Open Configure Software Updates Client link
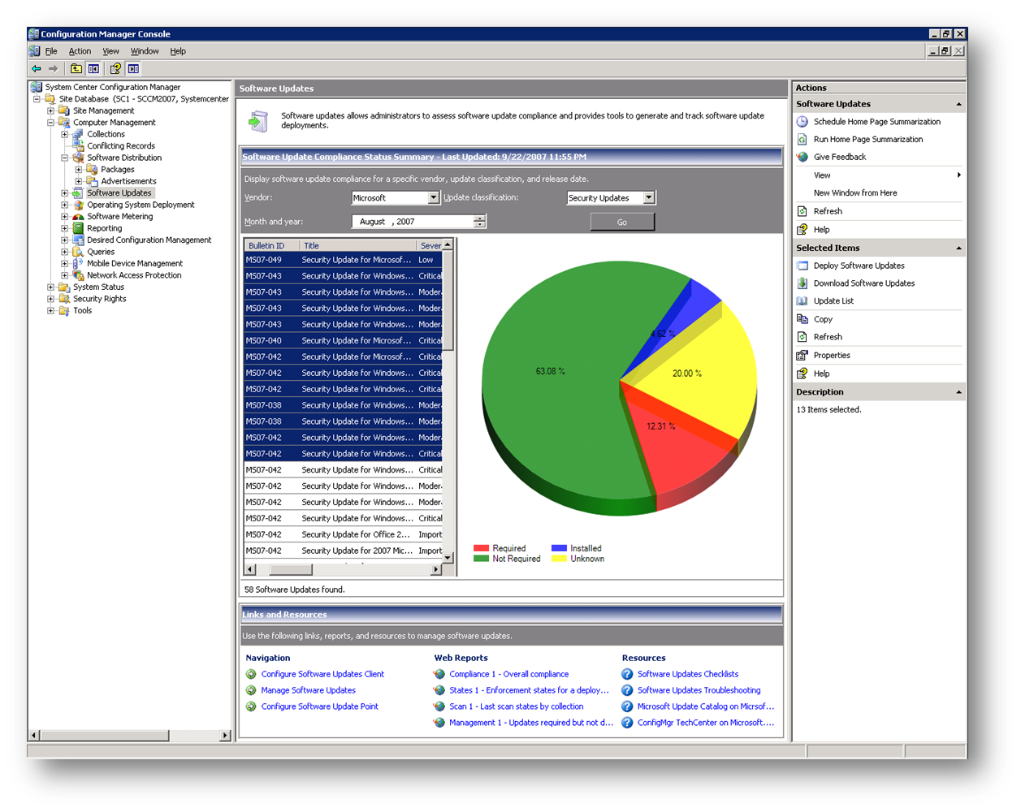 pos(322,674)
